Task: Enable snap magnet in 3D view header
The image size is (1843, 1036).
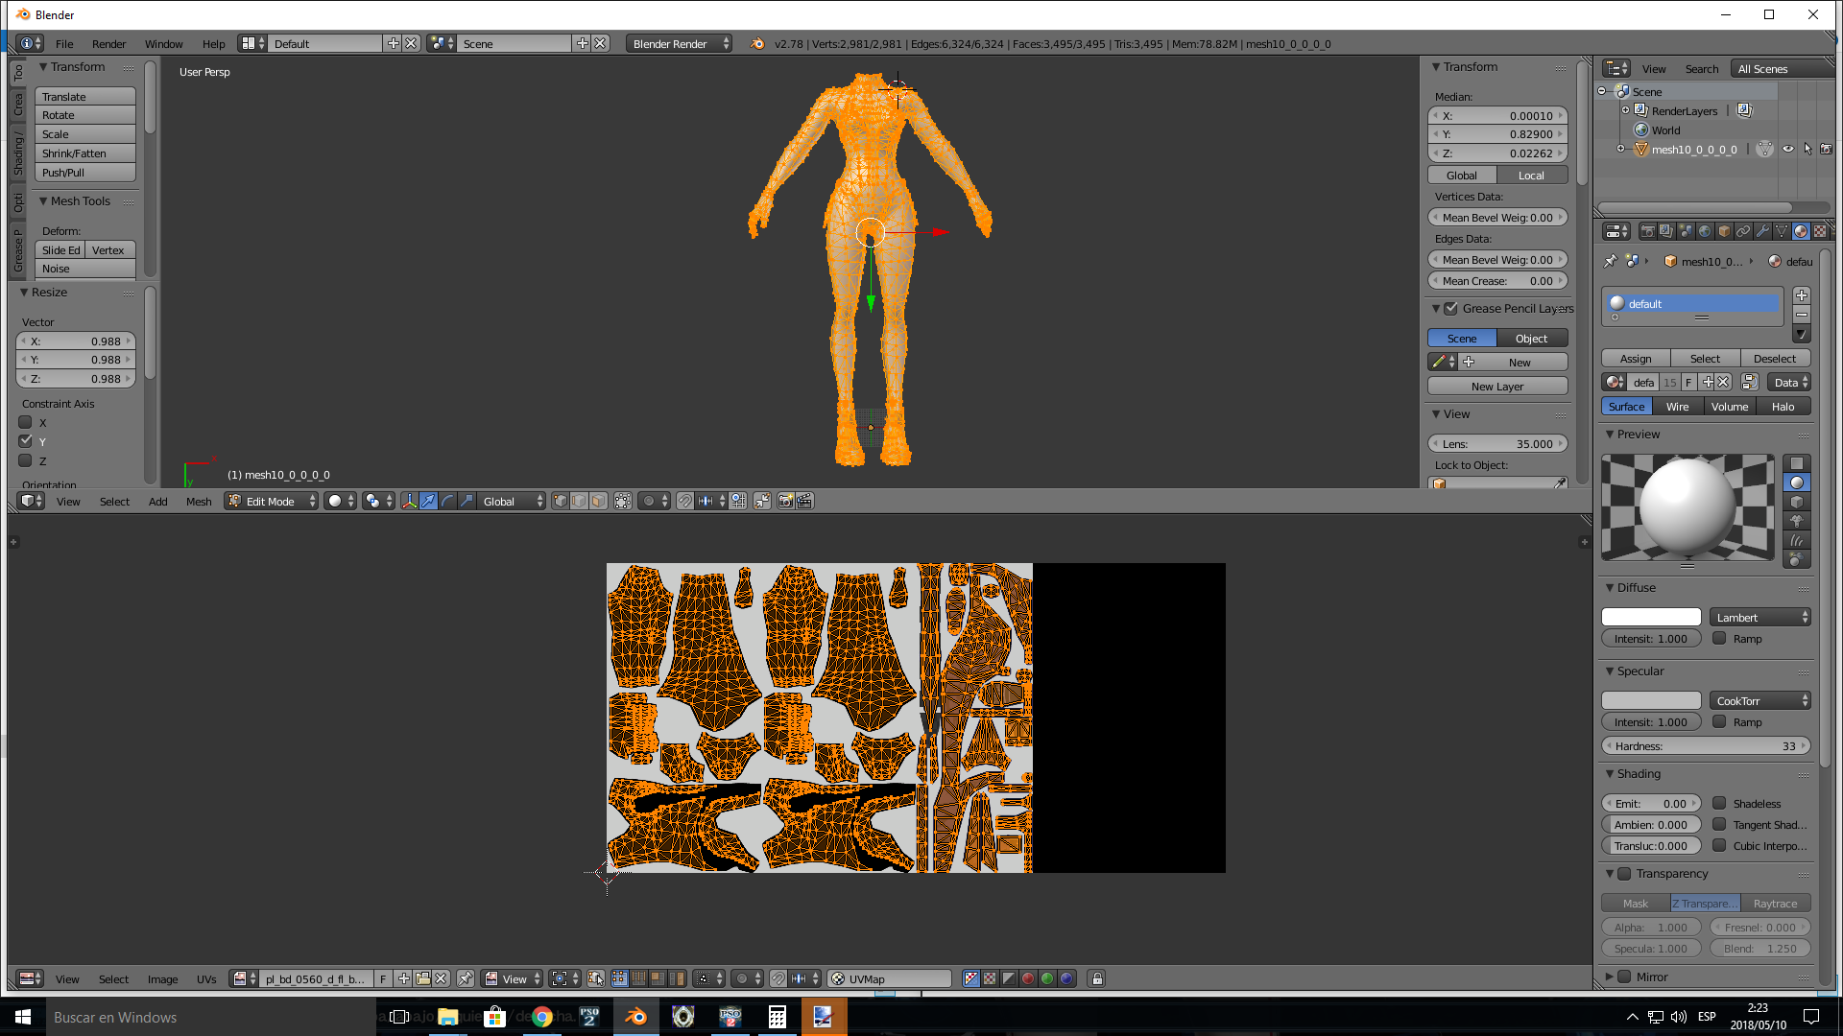Action: (x=684, y=501)
